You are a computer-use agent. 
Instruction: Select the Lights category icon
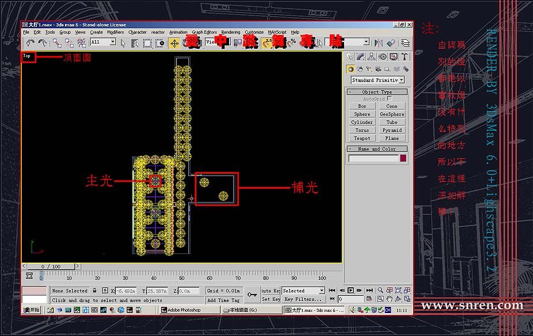point(369,69)
